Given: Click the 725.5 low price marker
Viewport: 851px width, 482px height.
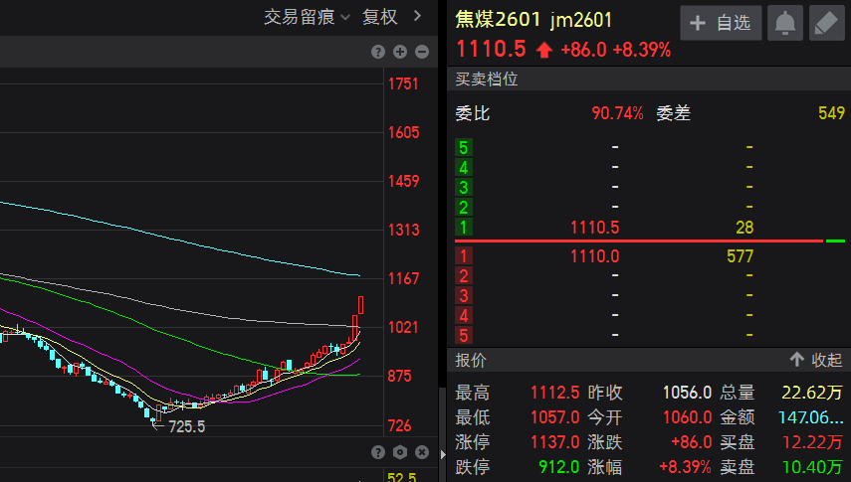Looking at the screenshot, I should tap(186, 425).
